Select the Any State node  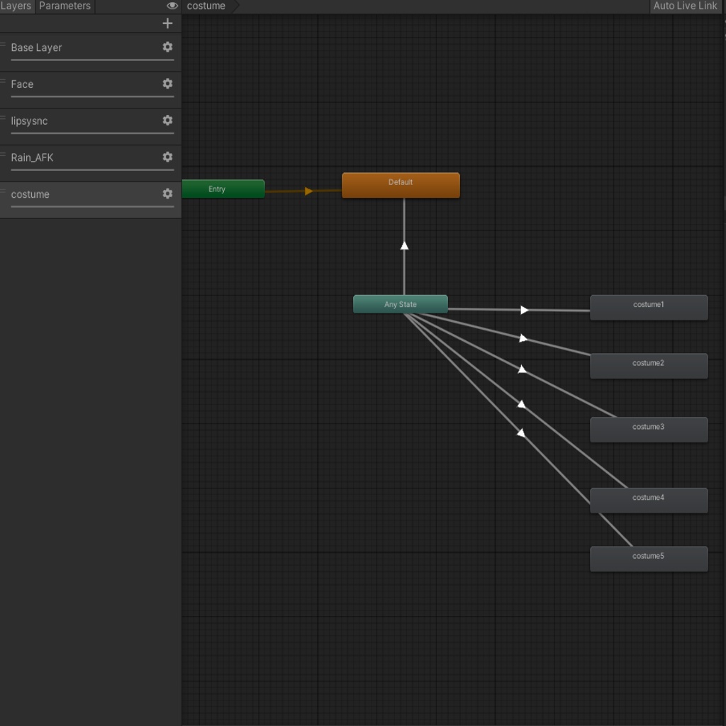click(401, 304)
